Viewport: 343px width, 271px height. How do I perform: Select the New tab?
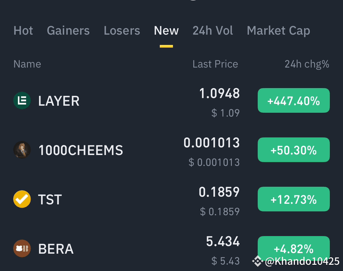point(166,30)
